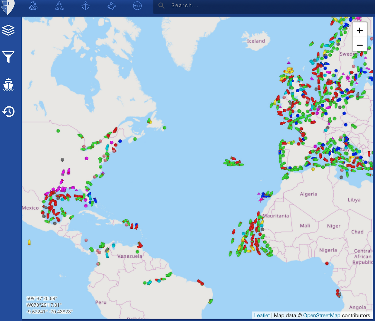Click the Libya map label
This screenshot has width=375, height=321.
coord(354,200)
